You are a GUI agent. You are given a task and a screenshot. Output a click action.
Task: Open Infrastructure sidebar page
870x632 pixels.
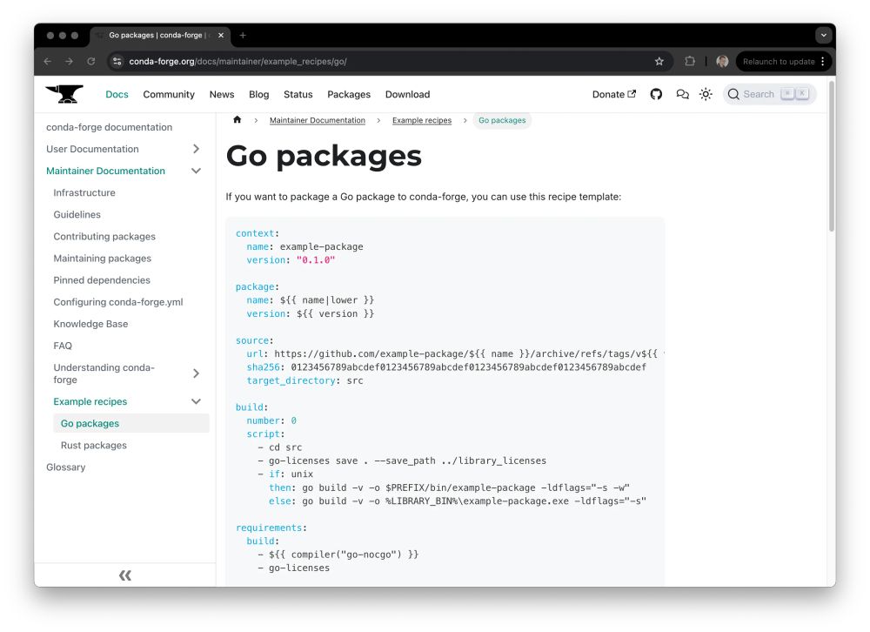pyautogui.click(x=84, y=192)
